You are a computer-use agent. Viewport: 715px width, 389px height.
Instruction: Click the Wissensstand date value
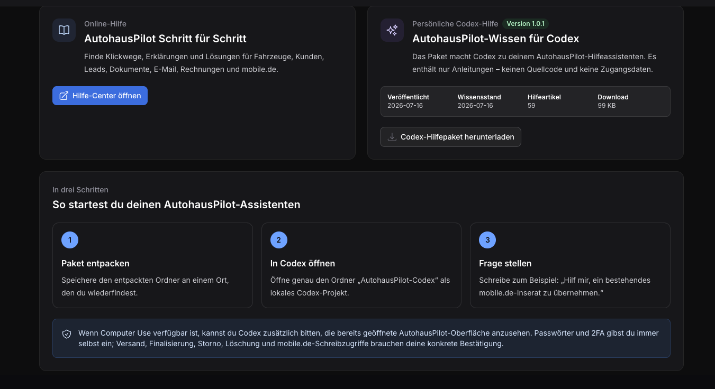coord(475,106)
